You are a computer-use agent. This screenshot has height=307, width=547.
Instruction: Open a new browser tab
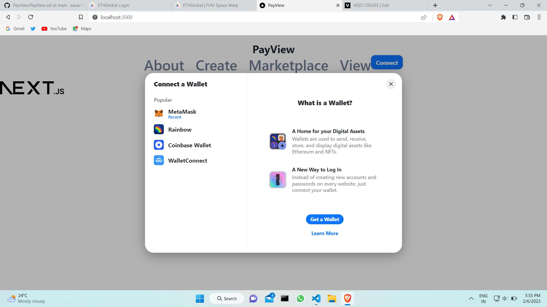(435, 5)
